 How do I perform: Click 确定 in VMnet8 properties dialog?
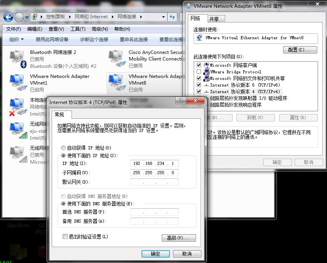pyautogui.click(x=277, y=162)
